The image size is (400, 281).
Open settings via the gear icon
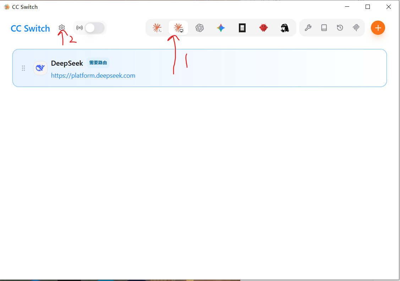[62, 28]
